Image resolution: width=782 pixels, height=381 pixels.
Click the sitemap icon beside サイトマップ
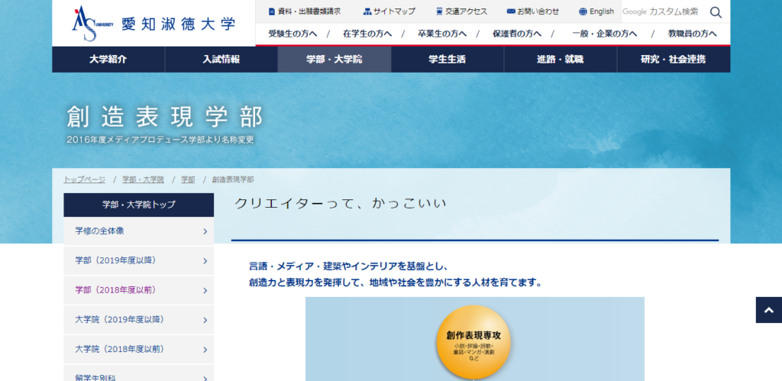point(367,11)
